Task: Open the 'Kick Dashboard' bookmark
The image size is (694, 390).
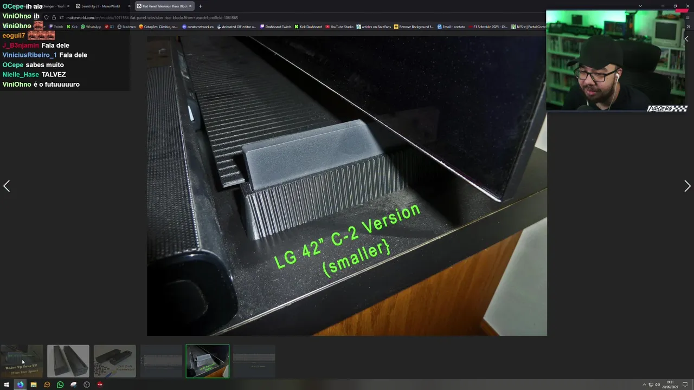Action: click(309, 27)
